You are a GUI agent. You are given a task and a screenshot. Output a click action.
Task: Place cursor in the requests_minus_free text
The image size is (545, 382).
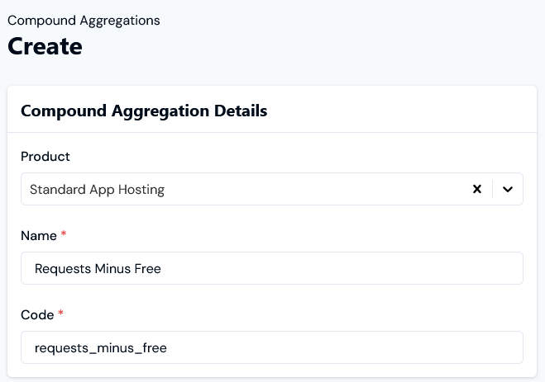click(x=100, y=347)
